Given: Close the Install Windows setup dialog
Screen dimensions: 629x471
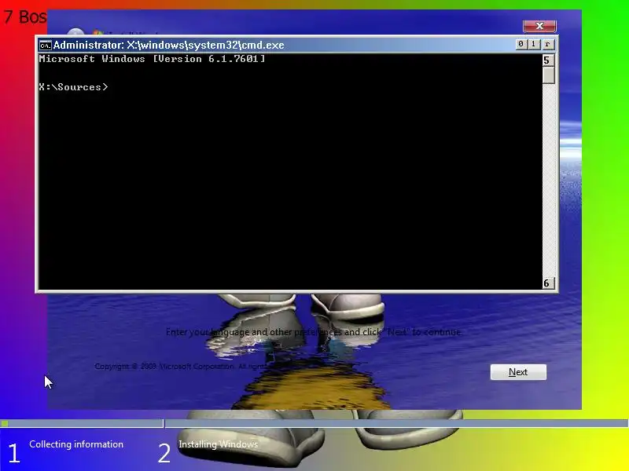Looking at the screenshot, I should point(539,26).
